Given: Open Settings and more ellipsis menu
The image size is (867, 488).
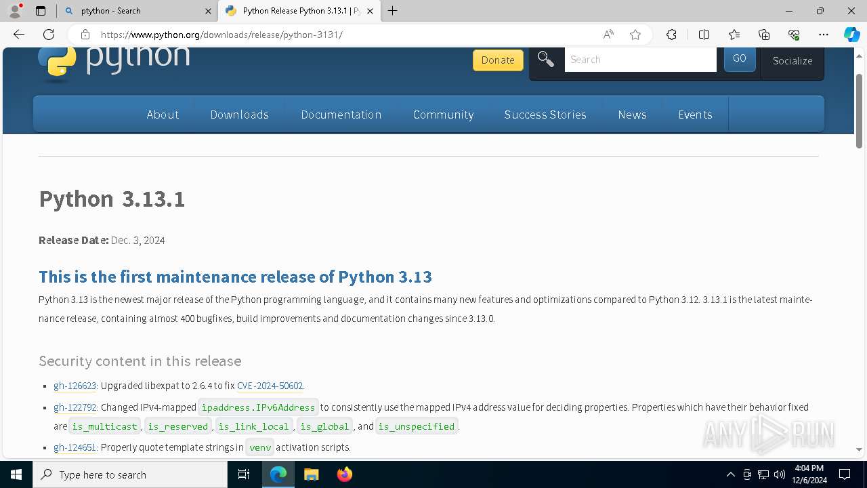Looking at the screenshot, I should tap(824, 35).
